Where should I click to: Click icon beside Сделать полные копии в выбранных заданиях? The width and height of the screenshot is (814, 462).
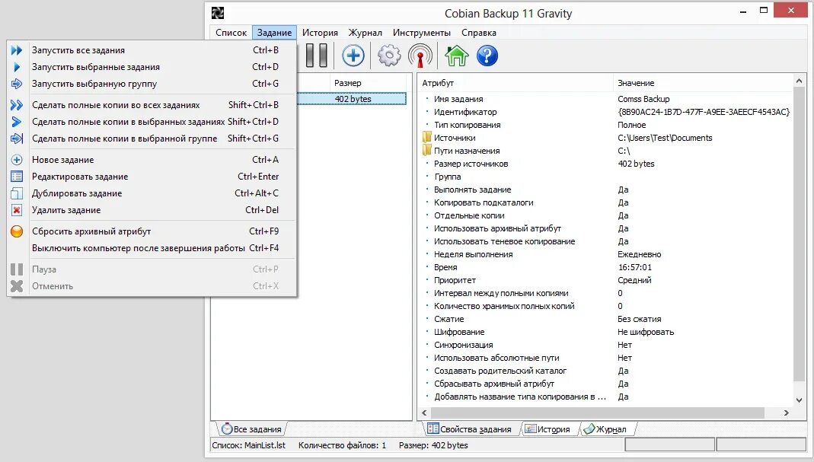[x=17, y=122]
